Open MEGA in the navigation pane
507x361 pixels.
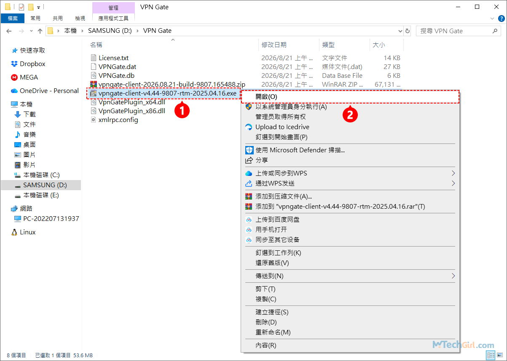click(29, 77)
